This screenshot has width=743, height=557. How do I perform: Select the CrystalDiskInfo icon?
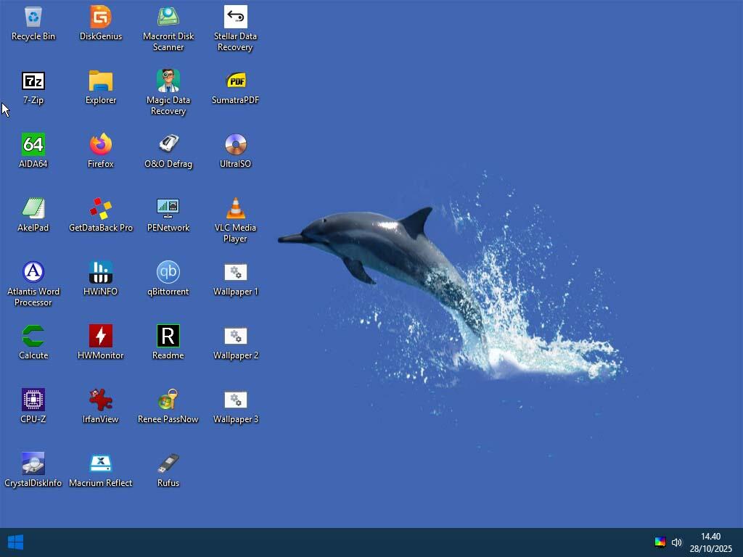tap(33, 464)
